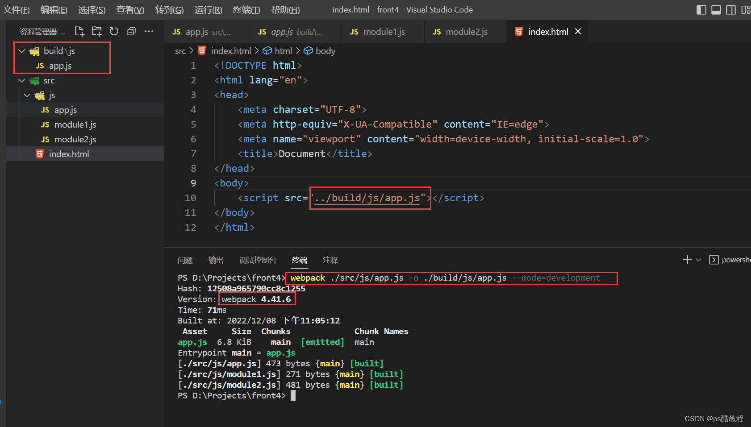Add a new terminal with plus icon
The height and width of the screenshot is (427, 751).
coord(687,260)
